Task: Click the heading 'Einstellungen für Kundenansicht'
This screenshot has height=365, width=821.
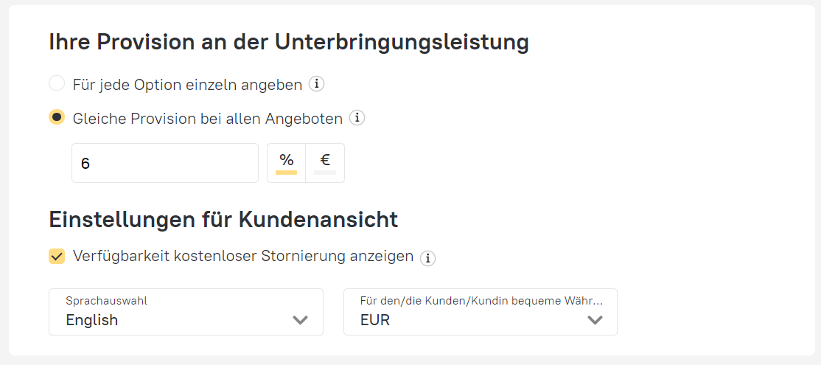Action: 223,219
